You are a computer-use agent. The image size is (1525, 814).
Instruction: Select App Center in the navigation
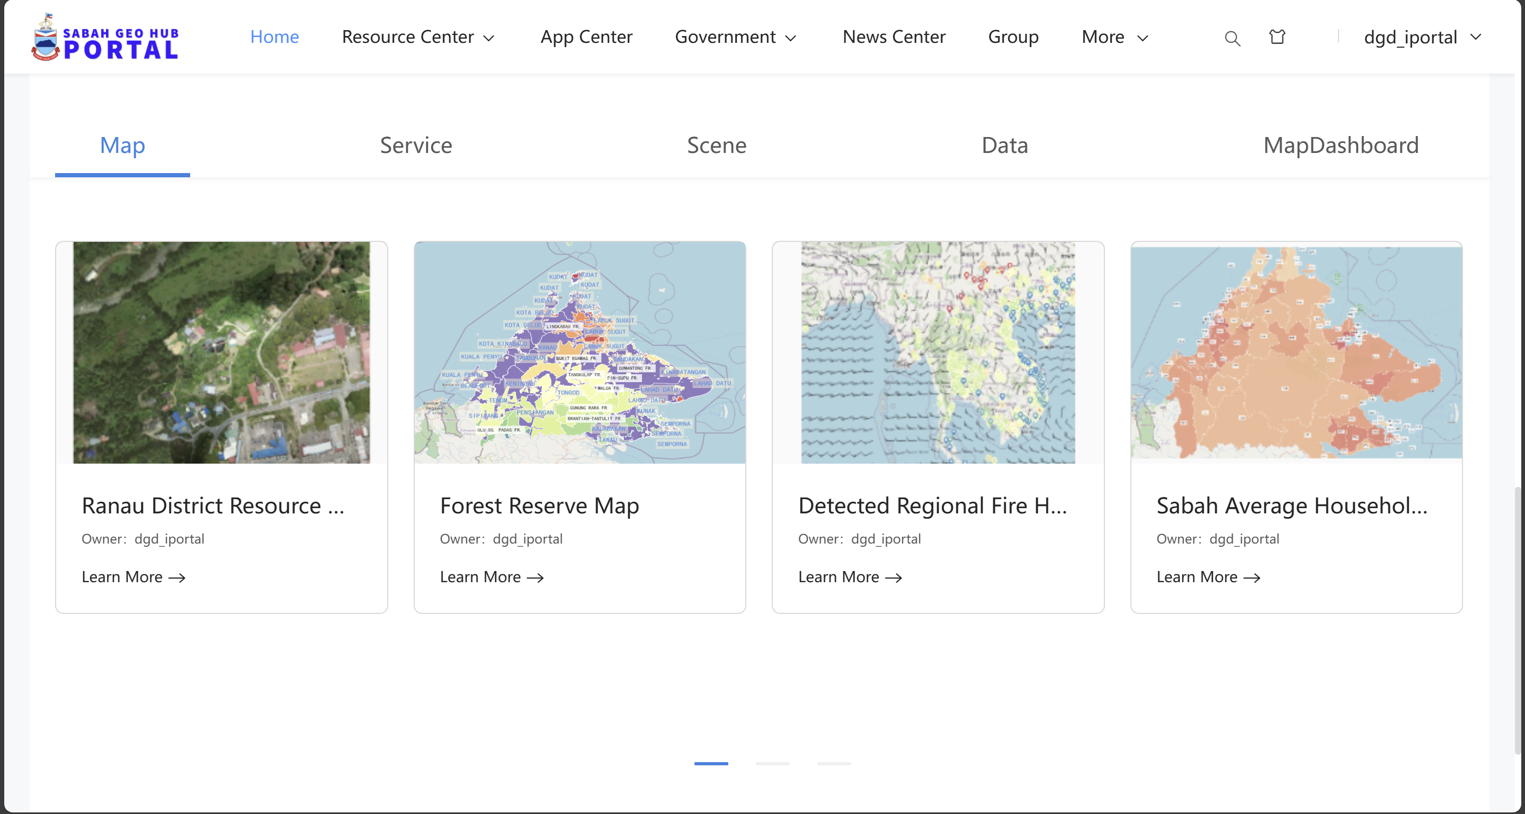586,37
